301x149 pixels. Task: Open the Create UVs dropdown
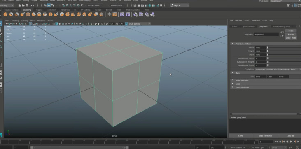pyautogui.click(x=278, y=69)
